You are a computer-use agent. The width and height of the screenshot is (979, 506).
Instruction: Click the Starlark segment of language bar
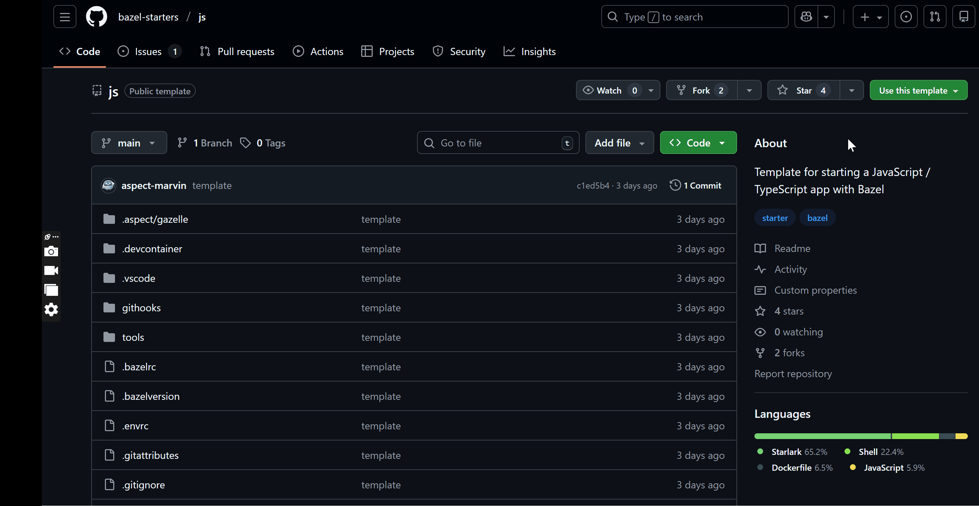[823, 436]
